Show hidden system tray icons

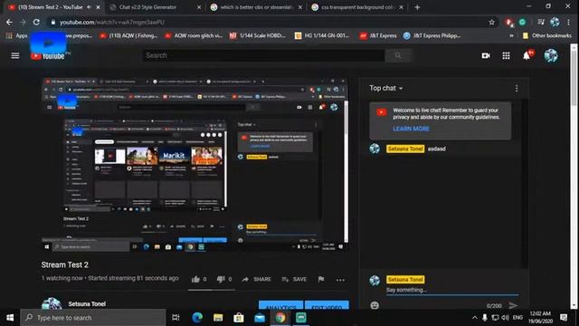474,318
